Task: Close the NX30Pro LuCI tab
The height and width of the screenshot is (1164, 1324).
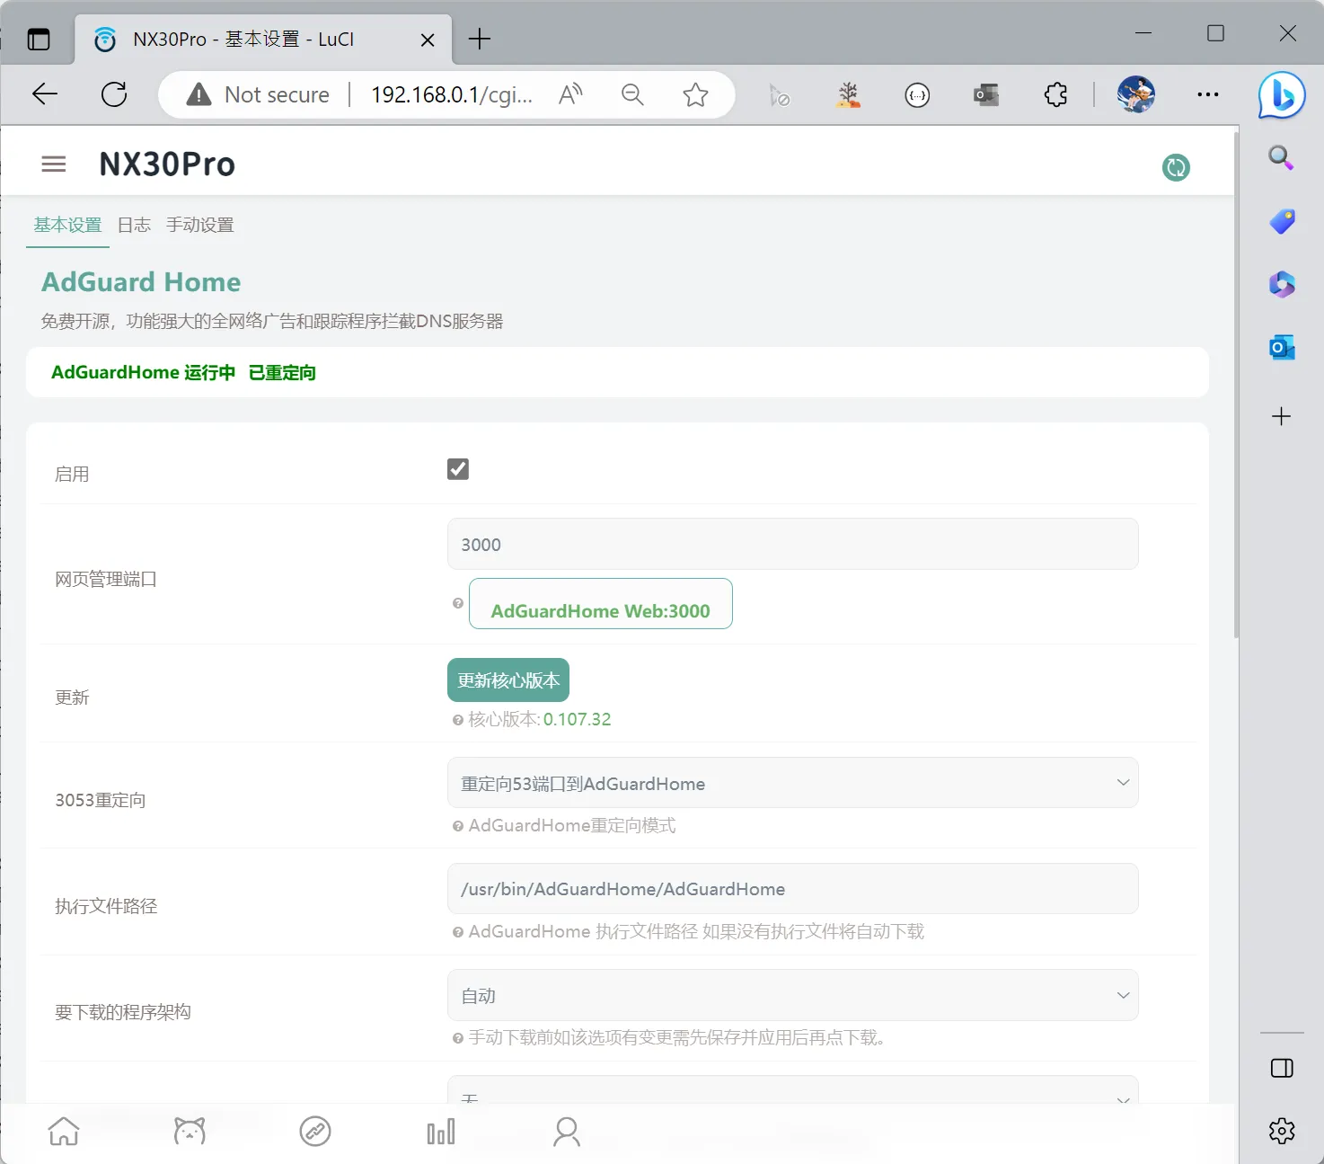Action: 428,40
